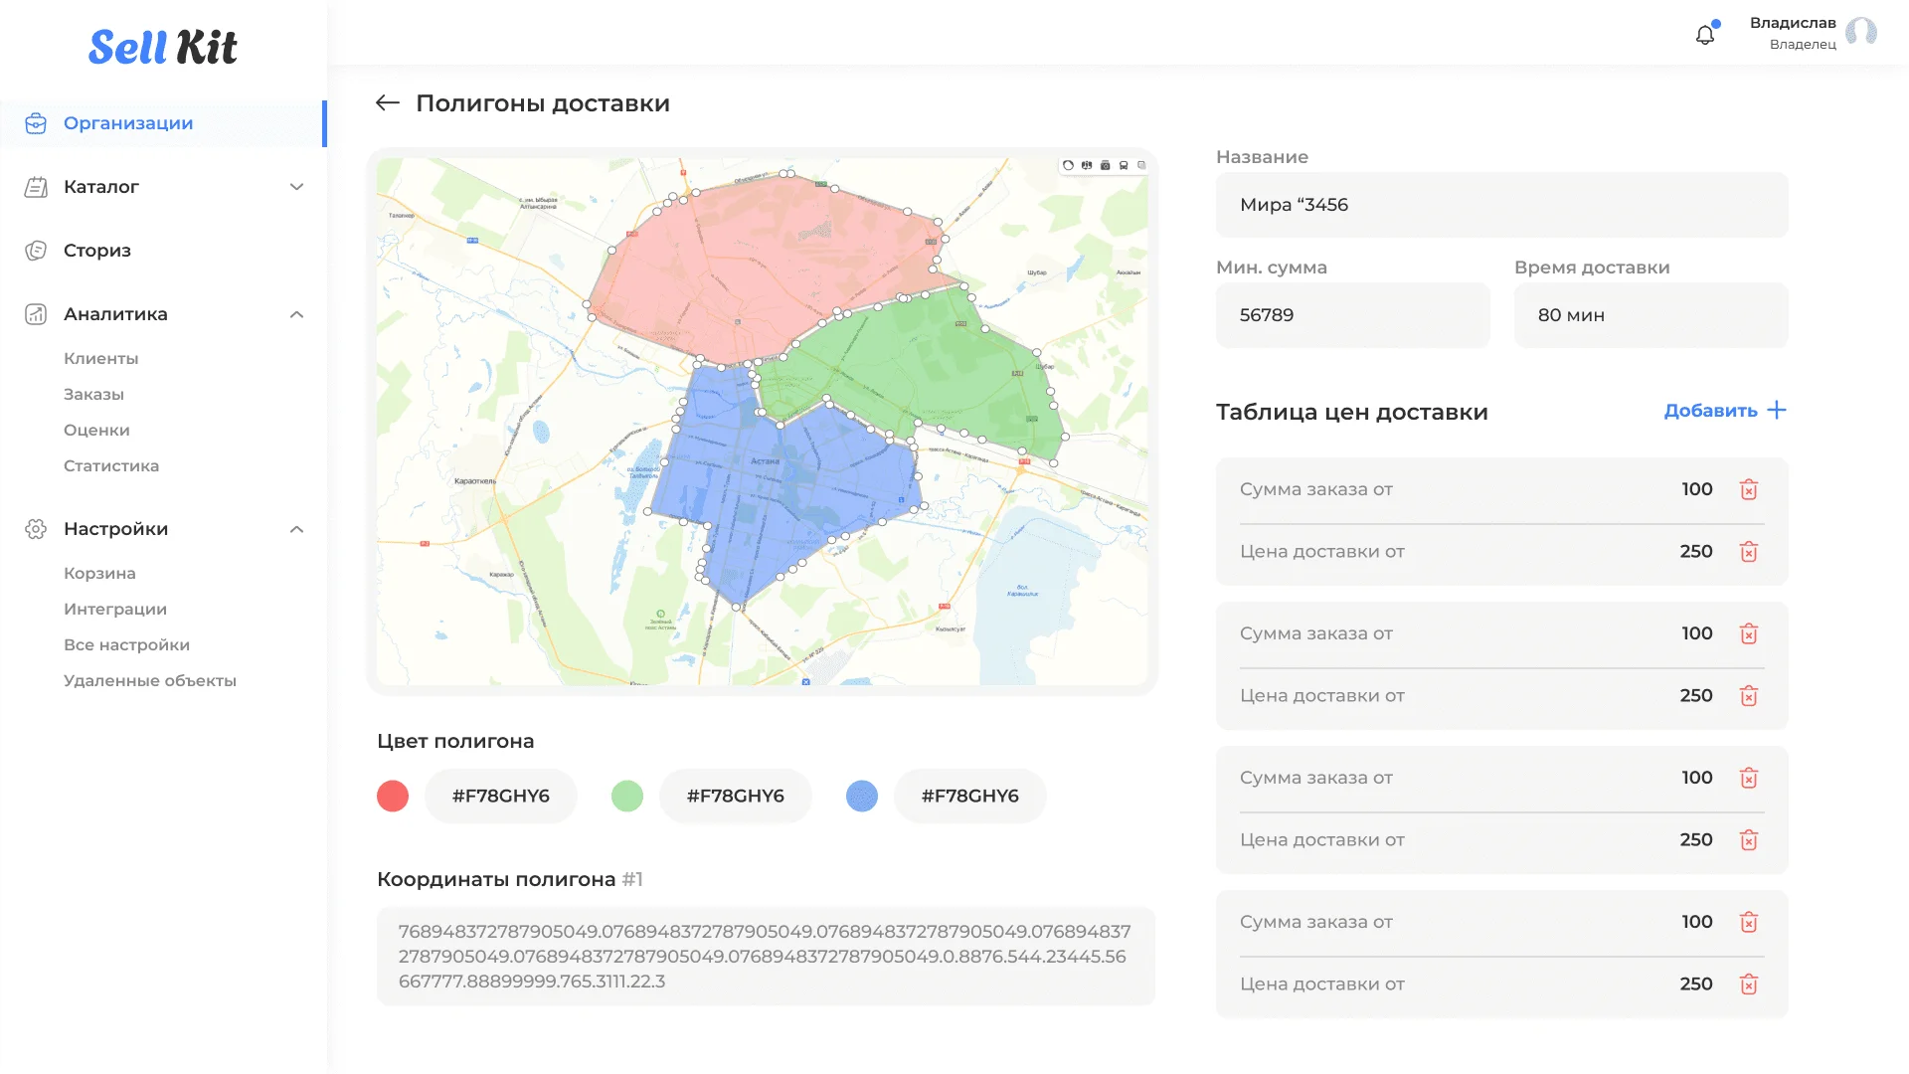The image size is (1909, 1074).
Task: Go to Статистика under Аналитика
Action: [111, 465]
